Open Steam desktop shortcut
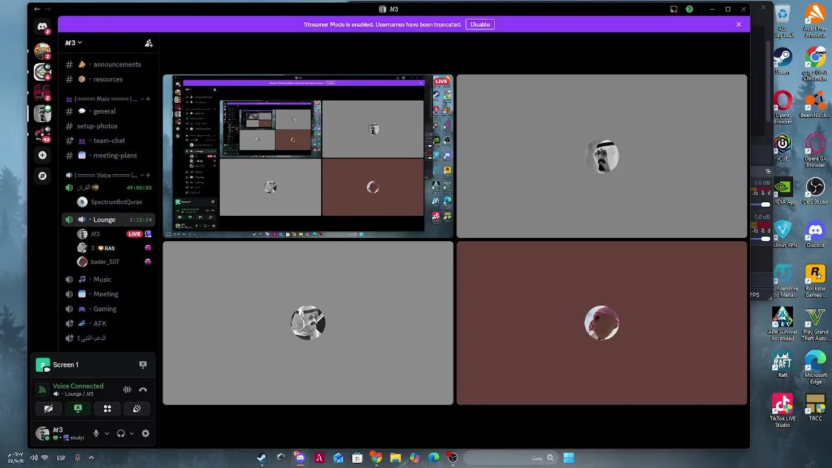This screenshot has width=832, height=468. pos(783,62)
